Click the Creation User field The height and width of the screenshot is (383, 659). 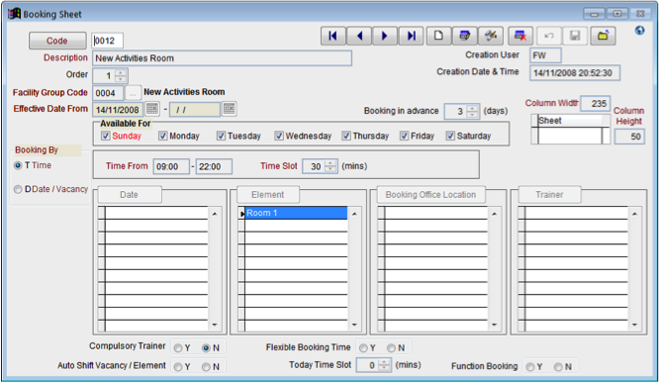click(545, 55)
